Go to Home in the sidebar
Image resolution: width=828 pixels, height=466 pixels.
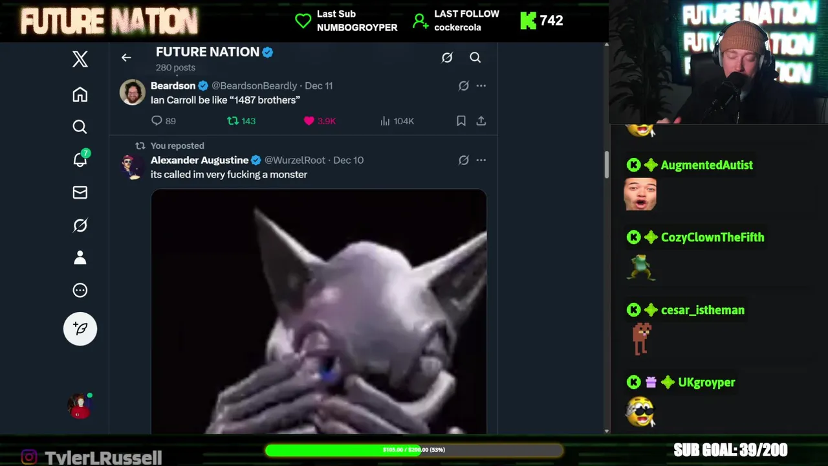pos(80,94)
